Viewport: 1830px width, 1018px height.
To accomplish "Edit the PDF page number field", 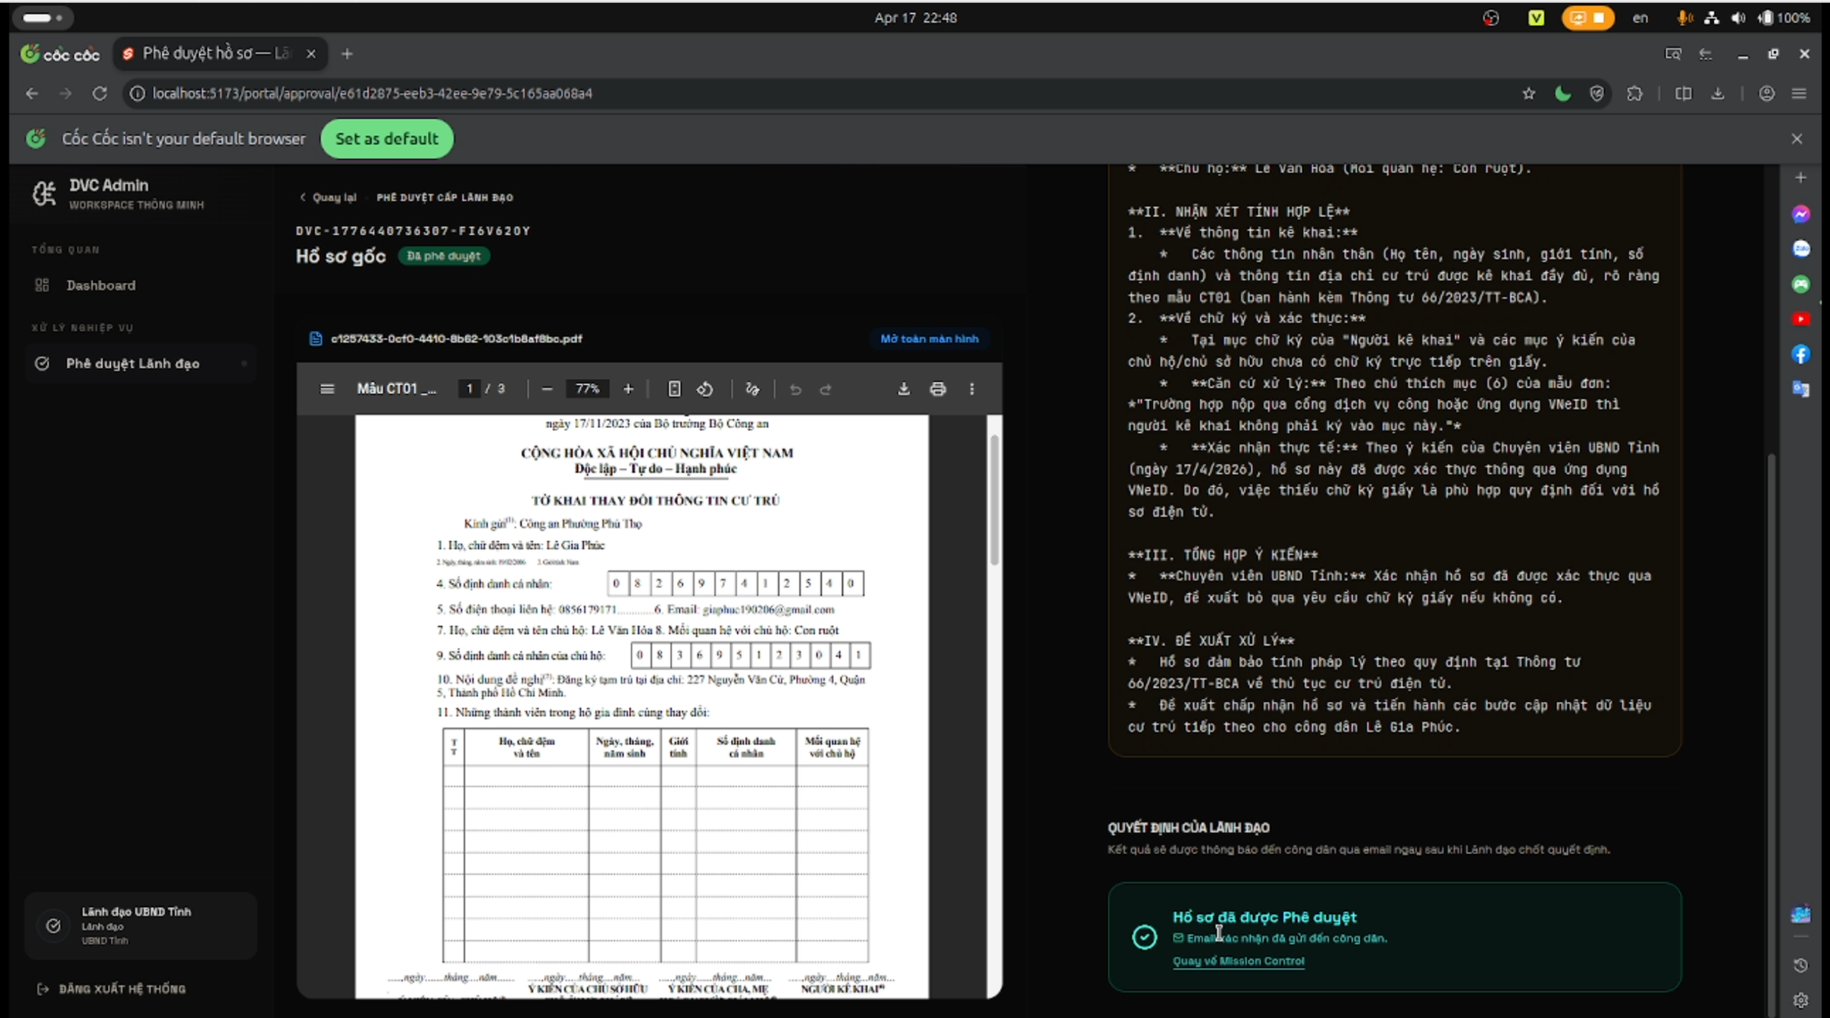I will pos(469,389).
